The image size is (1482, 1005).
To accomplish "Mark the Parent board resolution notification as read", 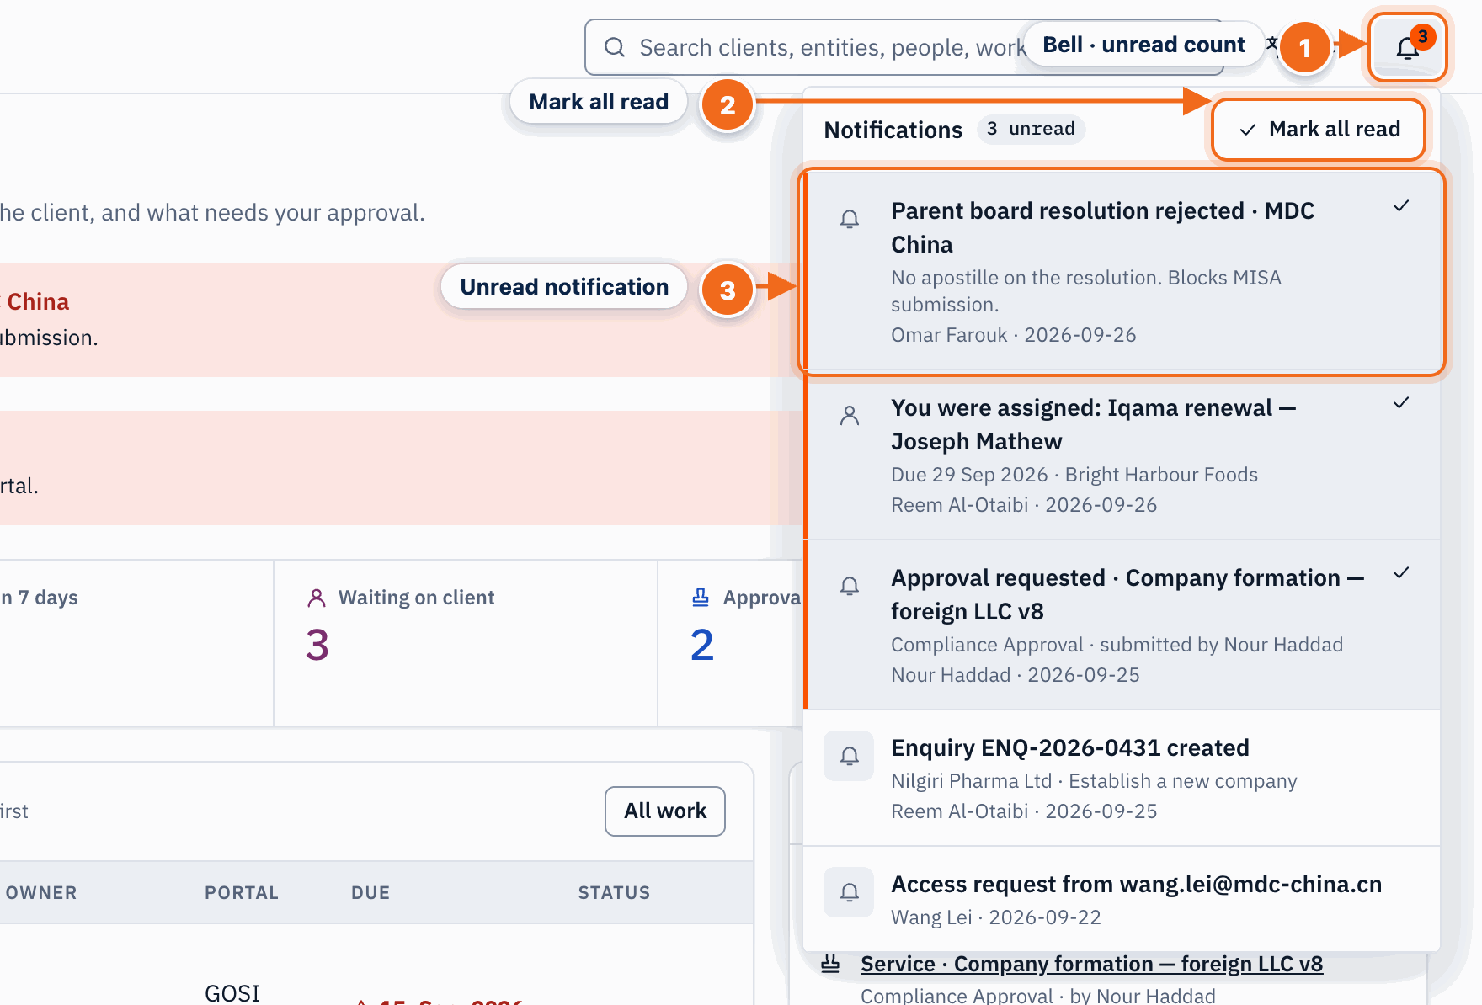I will point(1401,206).
